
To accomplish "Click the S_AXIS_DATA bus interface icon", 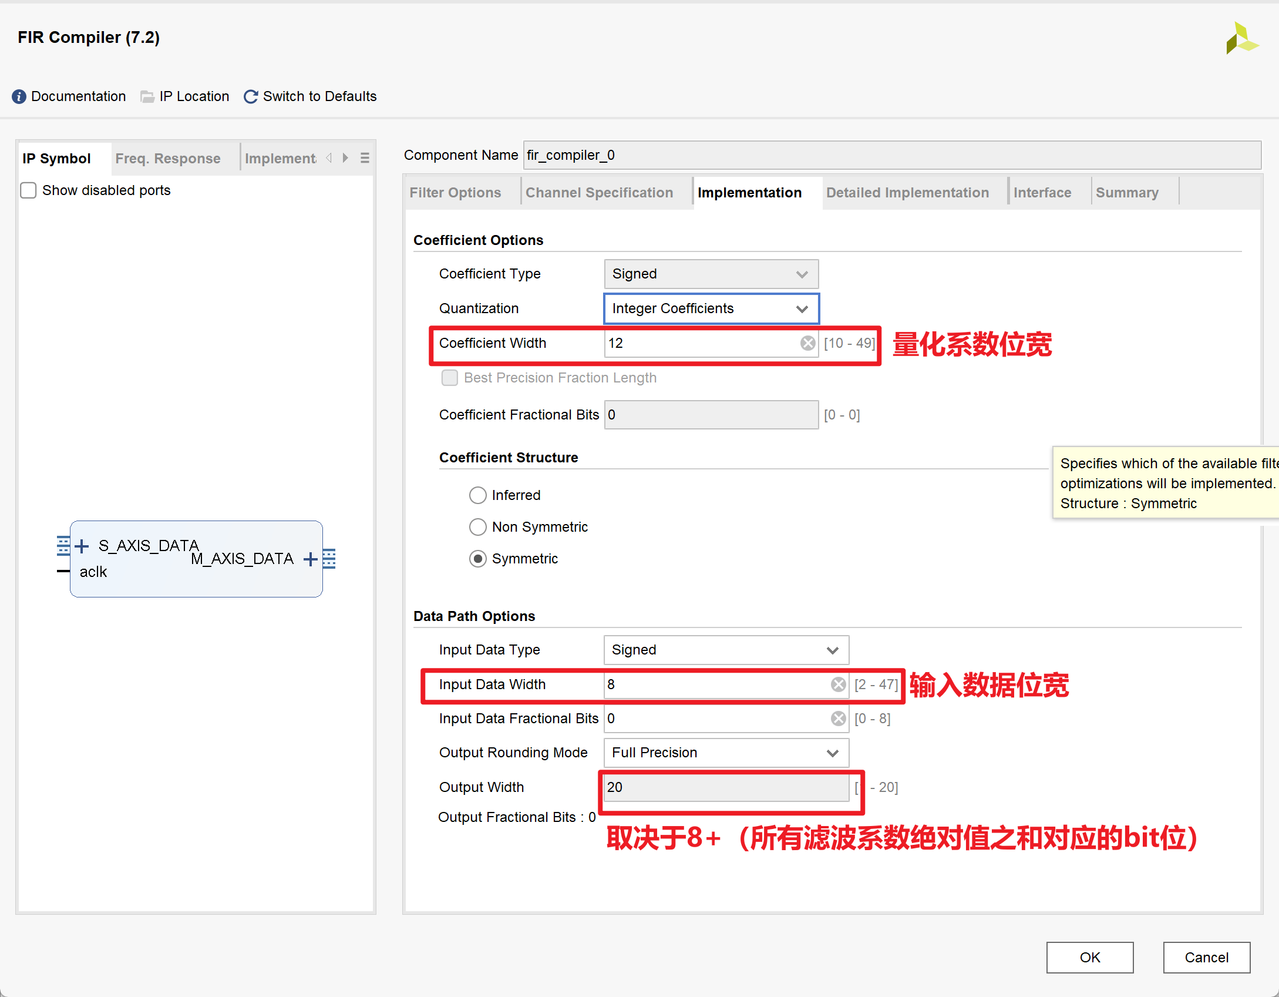I will tap(63, 546).
